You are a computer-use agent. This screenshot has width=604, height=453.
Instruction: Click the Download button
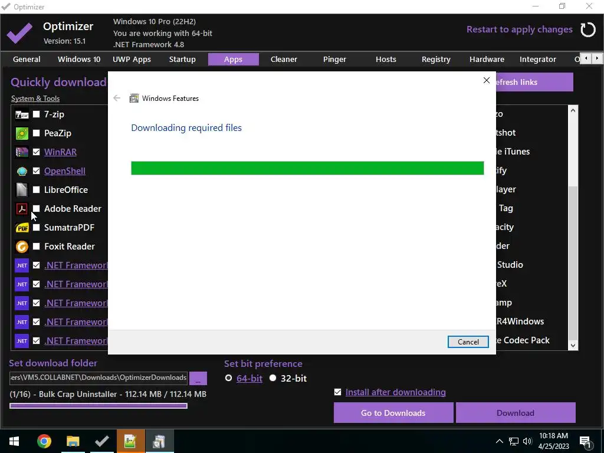coord(516,413)
